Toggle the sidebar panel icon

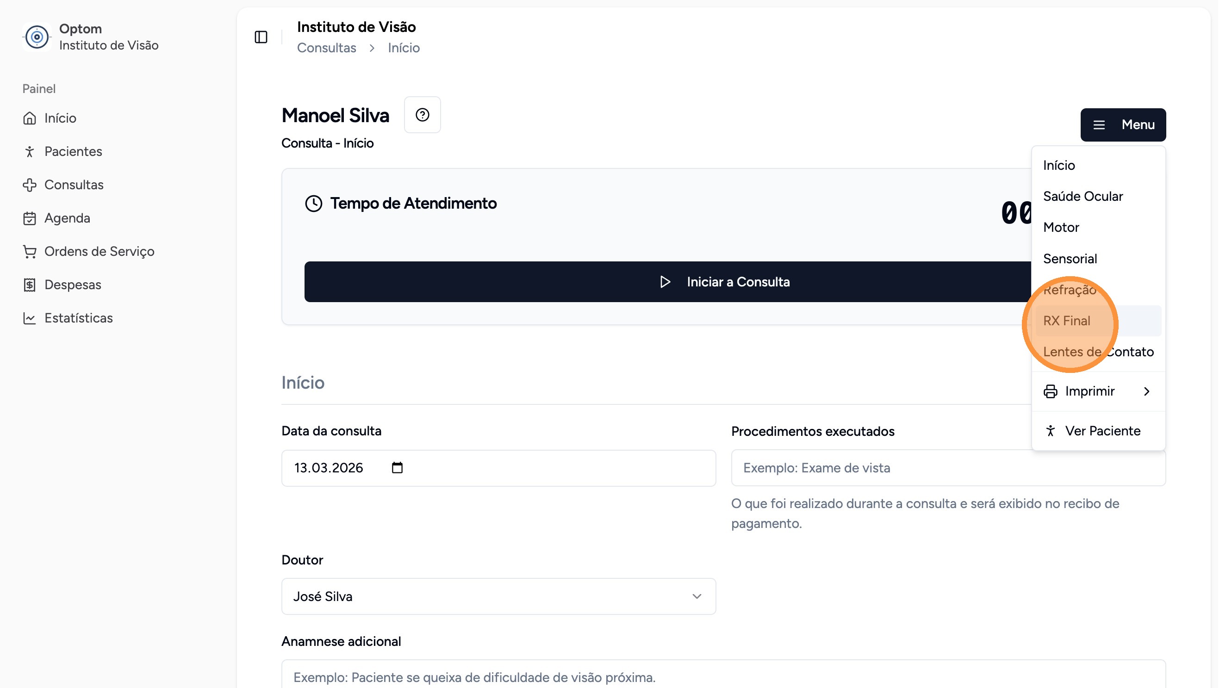(261, 37)
